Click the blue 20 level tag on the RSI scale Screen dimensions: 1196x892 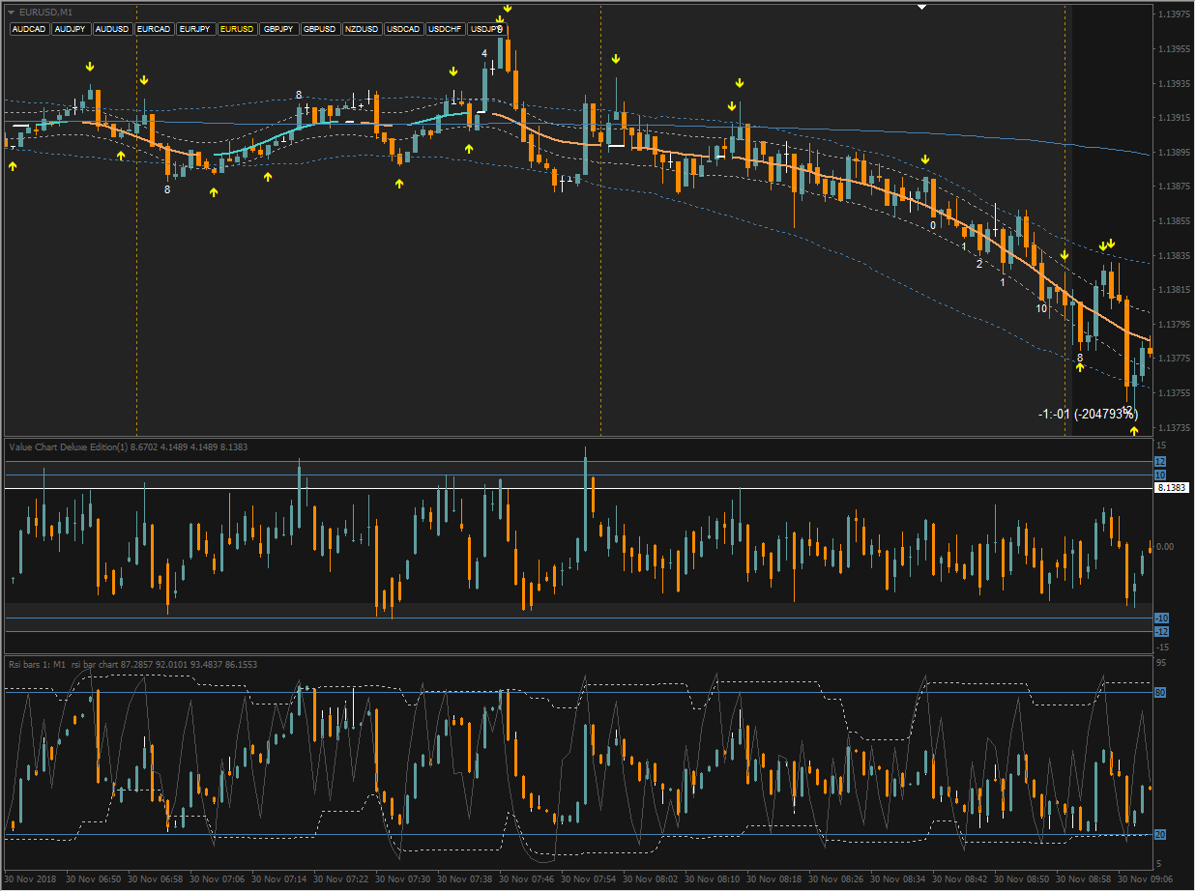click(x=1161, y=834)
